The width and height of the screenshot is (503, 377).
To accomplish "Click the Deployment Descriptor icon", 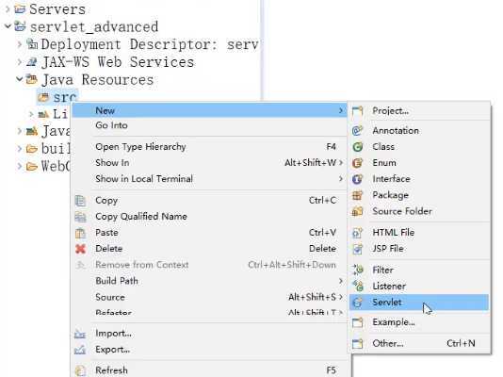I will pyautogui.click(x=32, y=44).
